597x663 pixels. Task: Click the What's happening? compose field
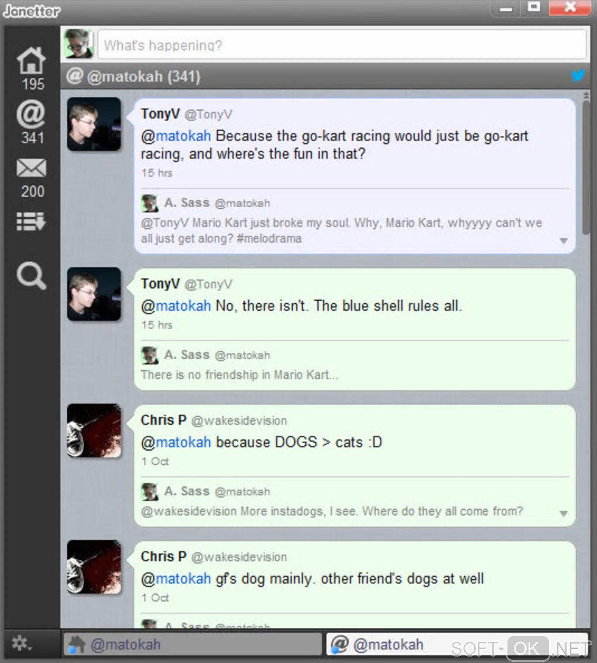pyautogui.click(x=342, y=44)
